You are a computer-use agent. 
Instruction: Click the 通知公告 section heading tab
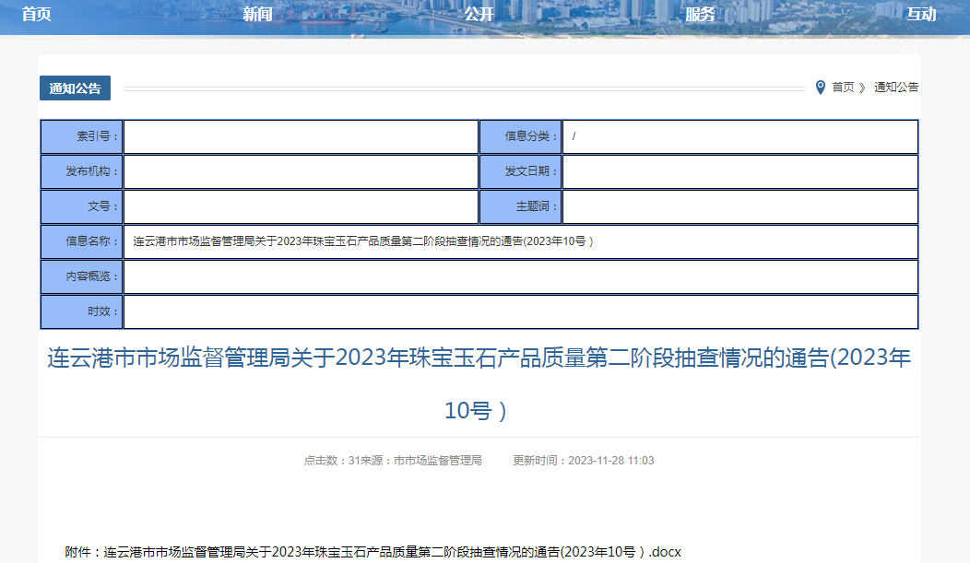(75, 88)
